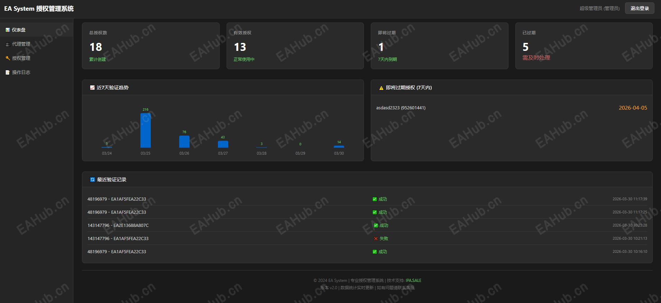This screenshot has height=303, width=661.
Task: Go to 代理管理 in the sidebar
Action: click(36, 44)
